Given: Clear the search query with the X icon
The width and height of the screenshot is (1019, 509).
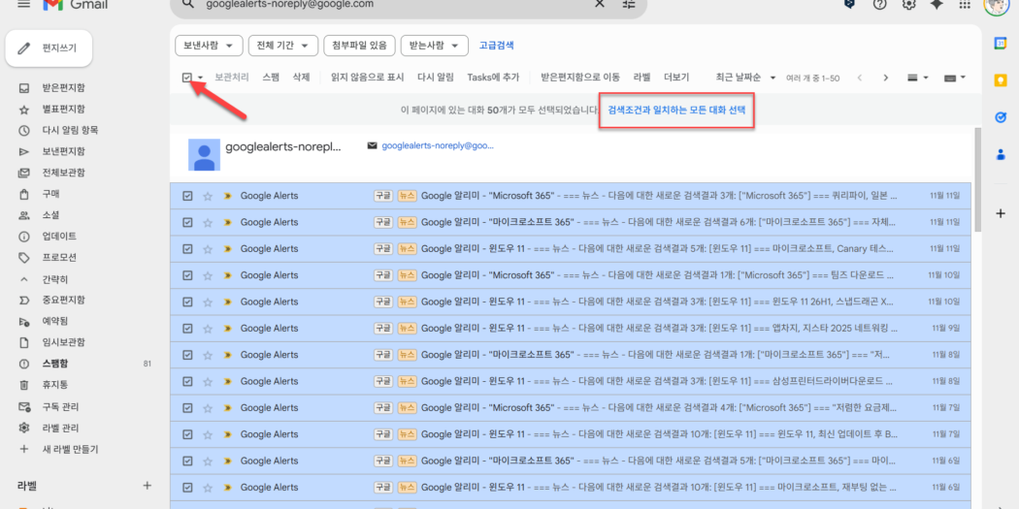Looking at the screenshot, I should pos(599,5).
